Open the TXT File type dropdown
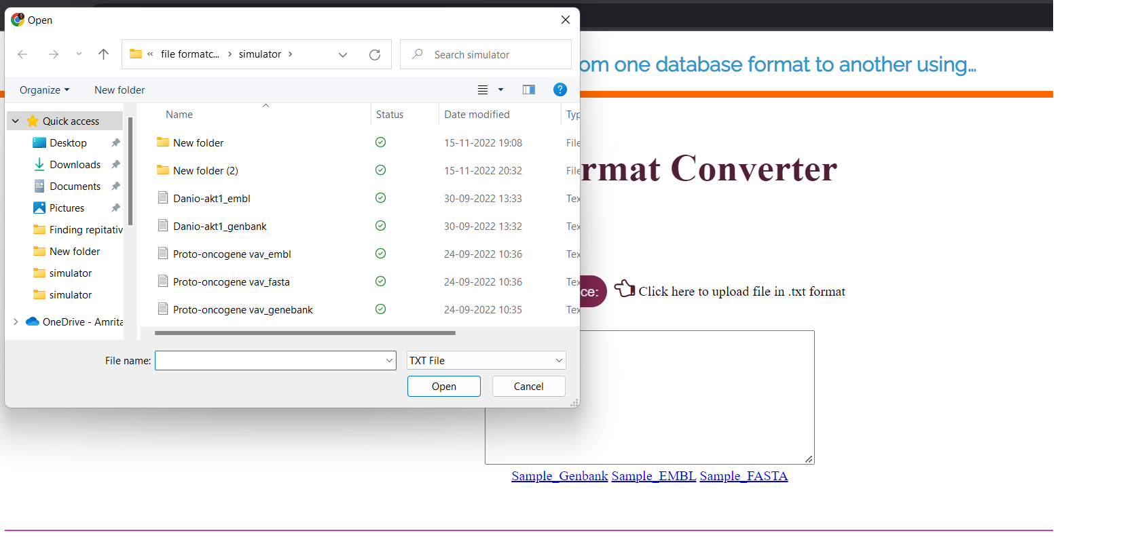 [486, 360]
